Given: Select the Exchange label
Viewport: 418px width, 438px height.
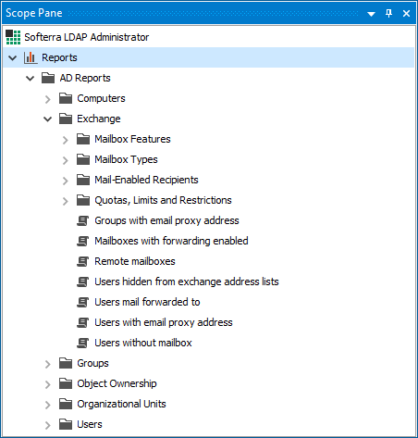Looking at the screenshot, I should tap(99, 119).
